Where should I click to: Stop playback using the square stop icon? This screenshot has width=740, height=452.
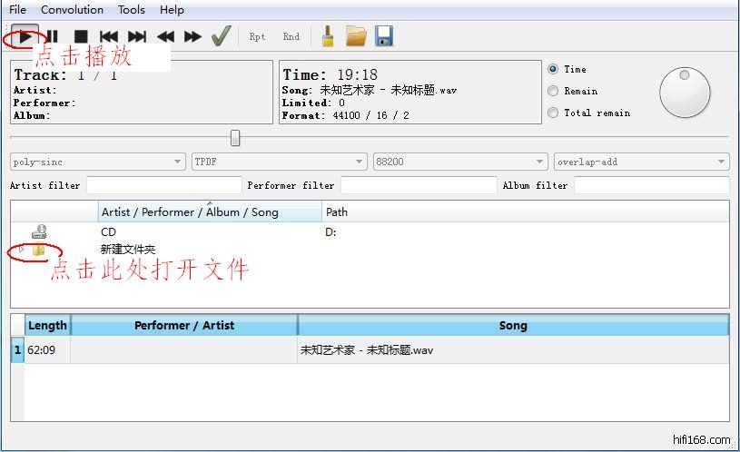tap(81, 36)
